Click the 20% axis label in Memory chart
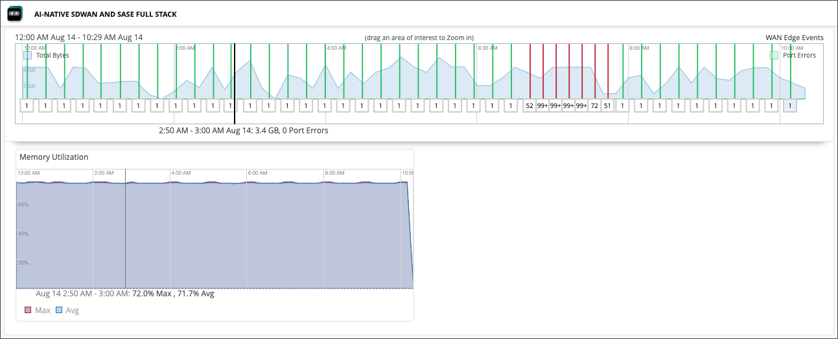Image resolution: width=838 pixels, height=339 pixels. pos(23,263)
